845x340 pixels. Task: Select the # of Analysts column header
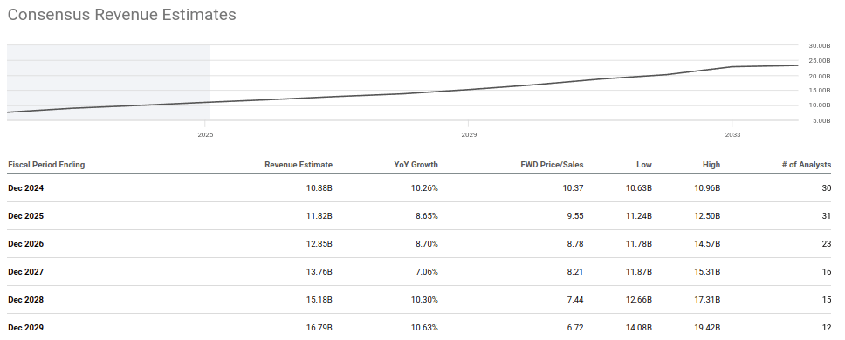pyautogui.click(x=807, y=165)
